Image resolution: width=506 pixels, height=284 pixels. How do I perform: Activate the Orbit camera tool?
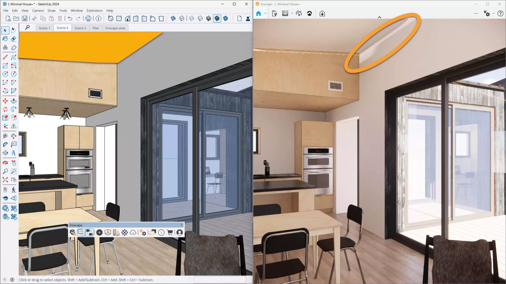coord(5,163)
